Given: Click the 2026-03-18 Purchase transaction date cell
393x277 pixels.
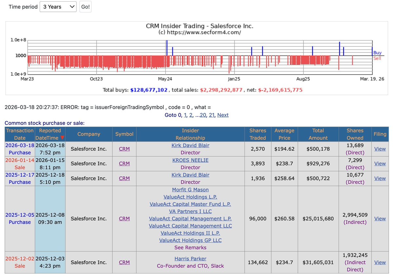Looking at the screenshot, I should 20,149.
